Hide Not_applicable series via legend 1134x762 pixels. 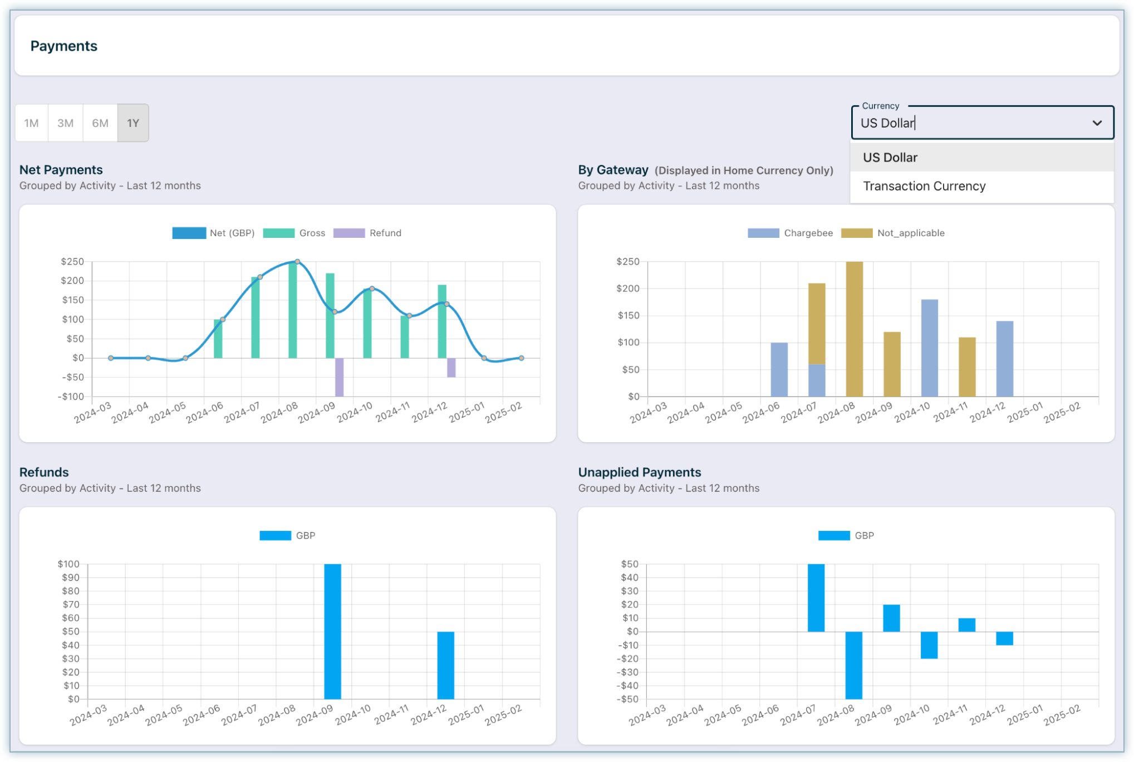click(x=856, y=233)
